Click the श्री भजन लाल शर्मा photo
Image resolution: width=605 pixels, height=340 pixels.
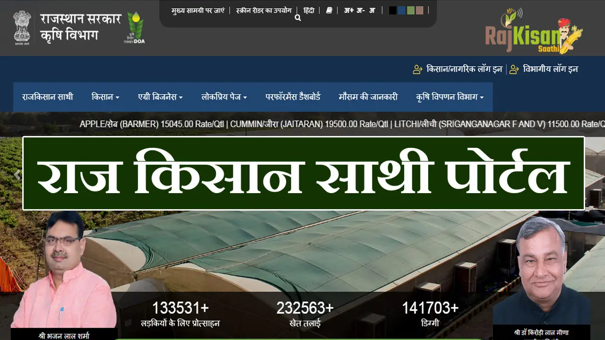coord(64,270)
